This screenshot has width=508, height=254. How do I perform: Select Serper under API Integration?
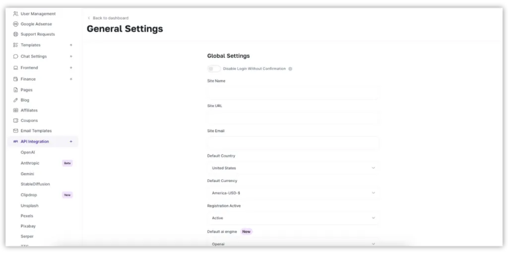[x=27, y=237]
